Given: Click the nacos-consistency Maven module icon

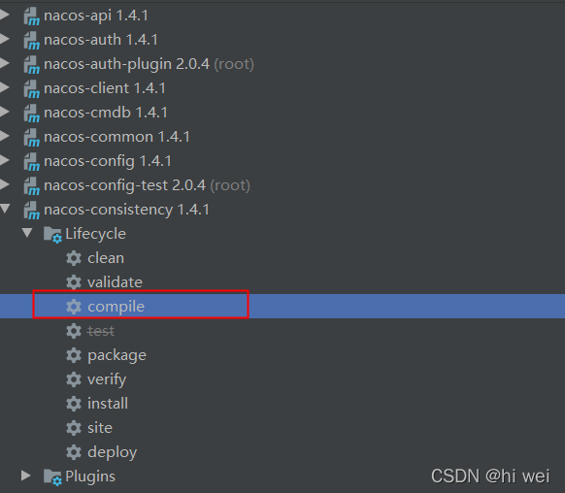Looking at the screenshot, I should click(x=32, y=211).
